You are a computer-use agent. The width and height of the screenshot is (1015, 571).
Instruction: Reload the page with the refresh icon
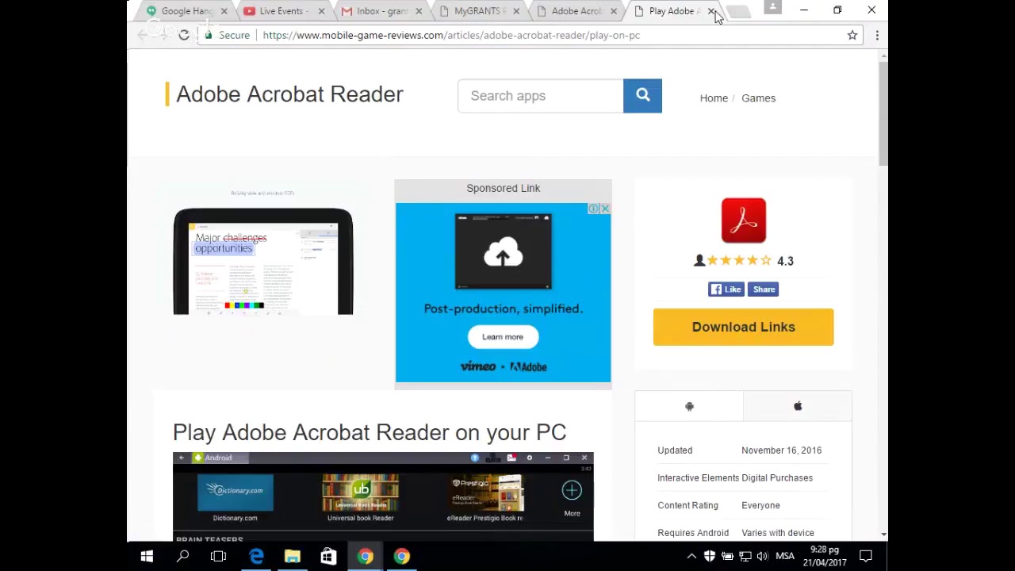point(184,35)
